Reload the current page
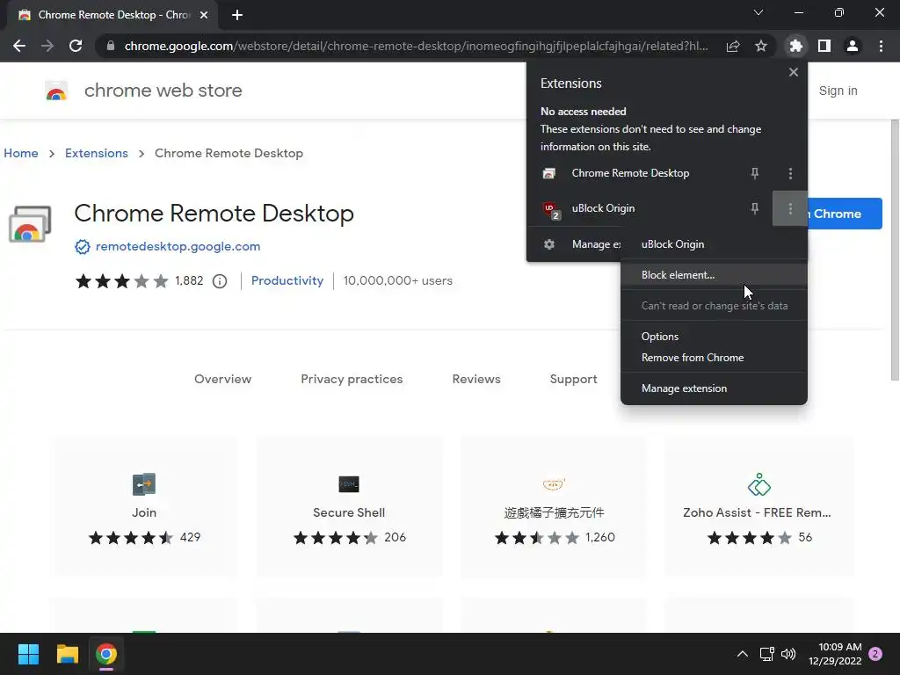The width and height of the screenshot is (900, 675). pos(76,46)
